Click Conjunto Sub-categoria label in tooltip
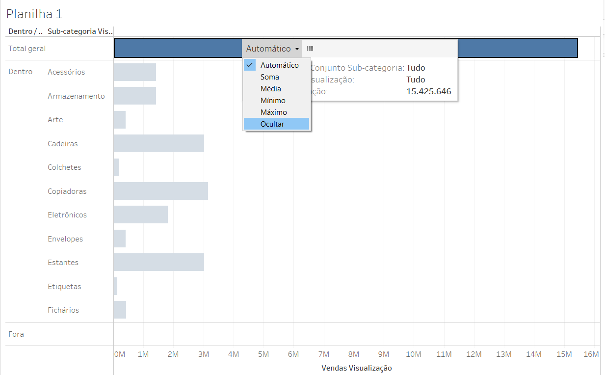Image resolution: width=605 pixels, height=375 pixels. (x=358, y=68)
